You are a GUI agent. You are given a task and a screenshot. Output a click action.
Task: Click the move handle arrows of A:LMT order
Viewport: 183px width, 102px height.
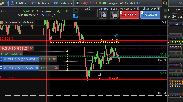click(1, 68)
